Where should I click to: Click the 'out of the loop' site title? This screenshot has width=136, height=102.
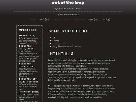(x=68, y=3)
